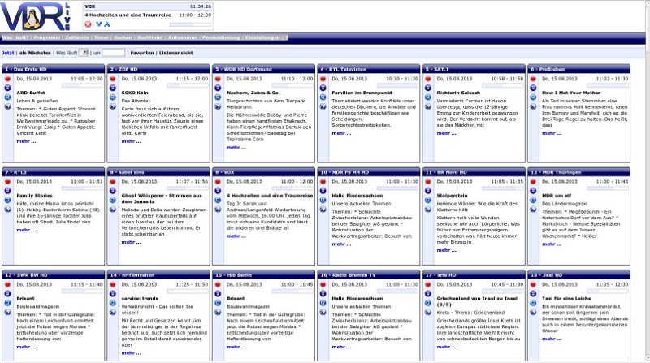Open the 'Was läuft' time dropdown
The height and width of the screenshot is (363, 650).
[84, 53]
